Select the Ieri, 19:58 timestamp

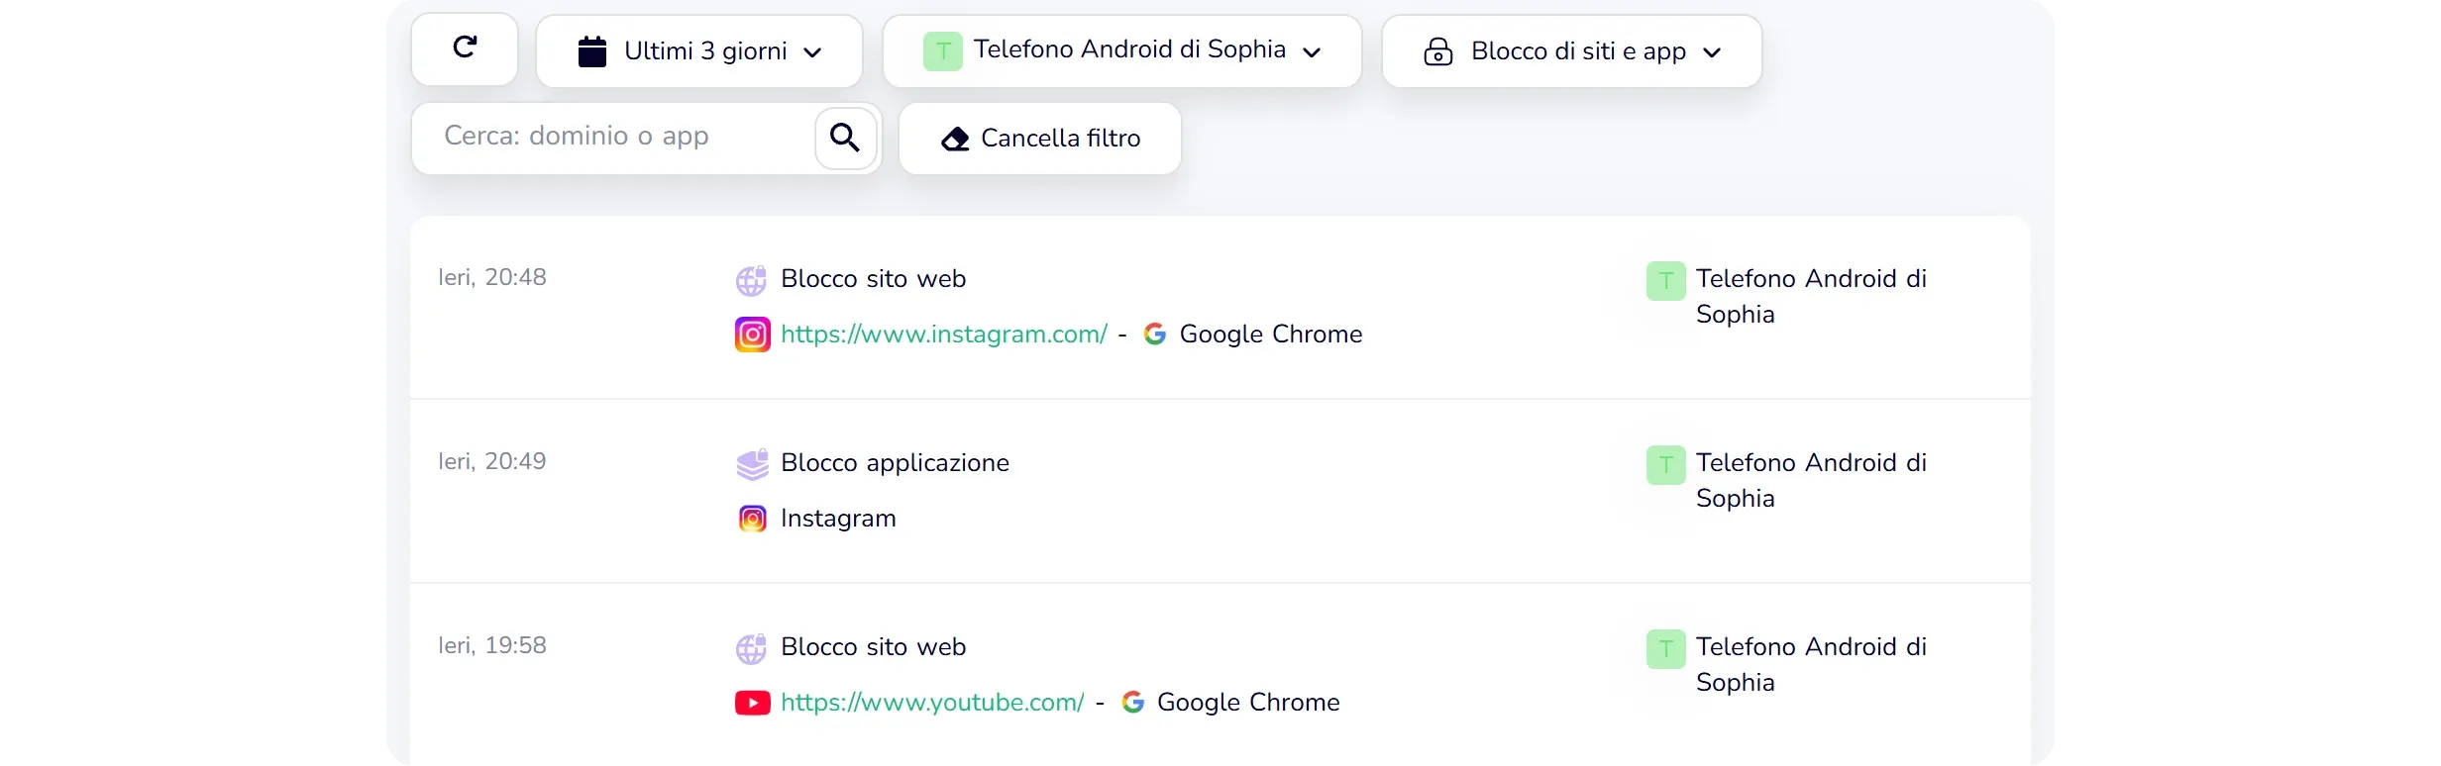pos(492,645)
